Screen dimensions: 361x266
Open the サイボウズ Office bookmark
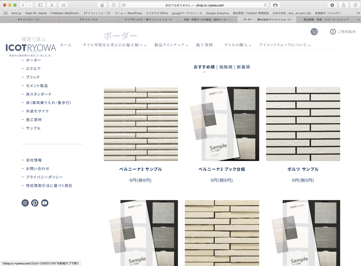[157, 13]
